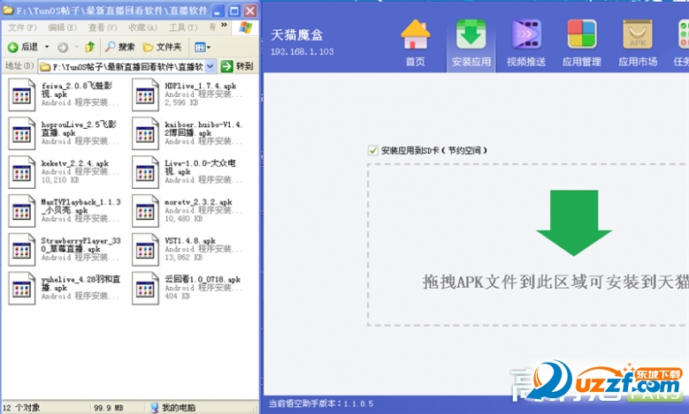Open 应用市场 app market
Viewport: 689px width, 414px height.
tap(638, 43)
